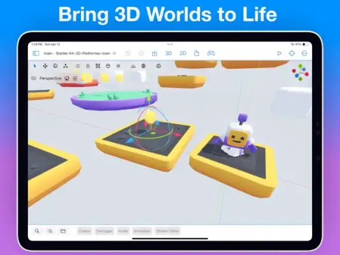The image size is (340, 255).
Task: Open the script file icon
Action: coord(197,53)
